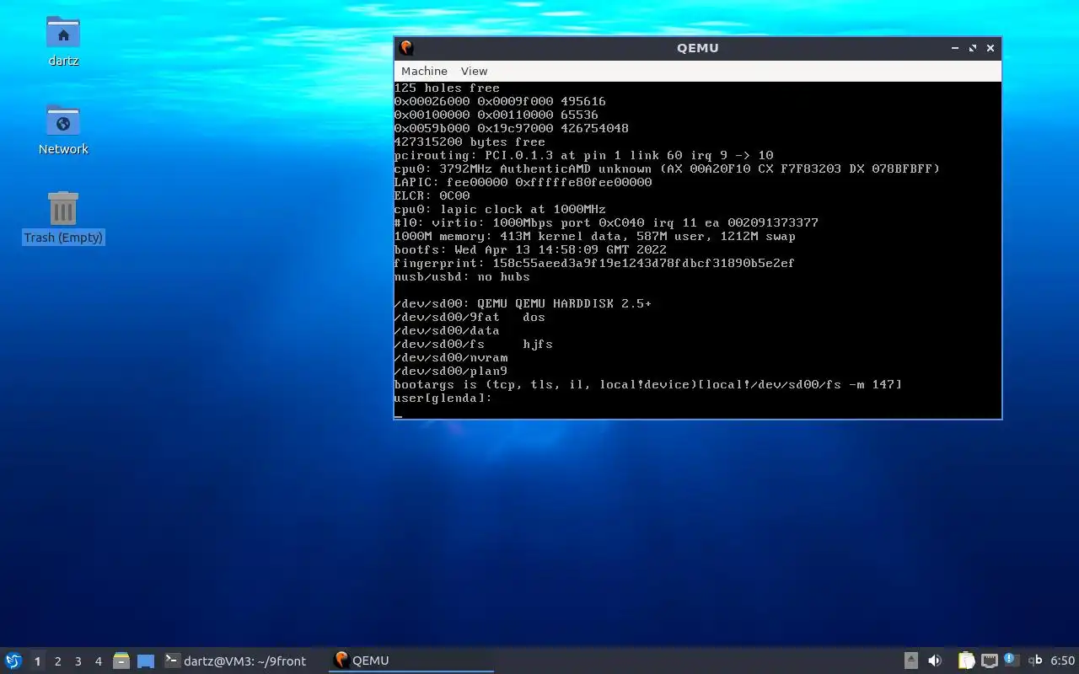Click the wired network tray icon
The height and width of the screenshot is (674, 1079).
pos(989,661)
